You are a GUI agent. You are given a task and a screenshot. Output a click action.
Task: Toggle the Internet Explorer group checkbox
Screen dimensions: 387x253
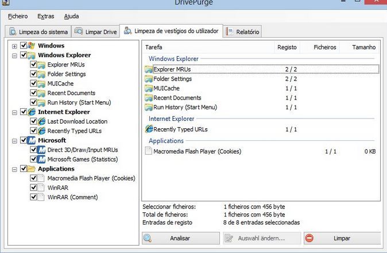pos(24,112)
